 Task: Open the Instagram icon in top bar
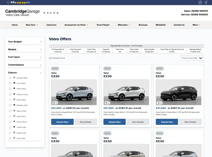tap(200, 2)
